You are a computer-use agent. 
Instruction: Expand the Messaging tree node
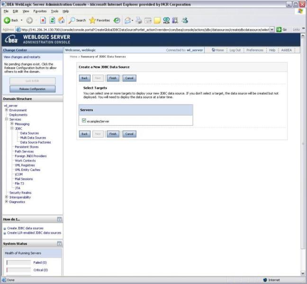pos(12,124)
